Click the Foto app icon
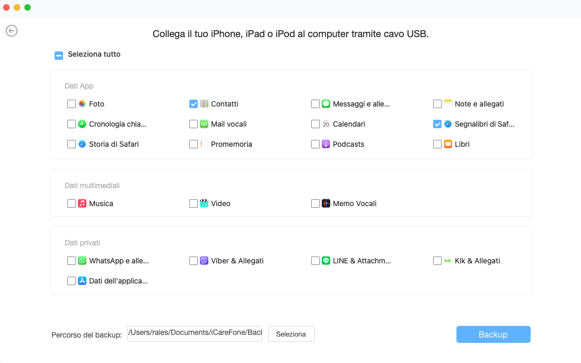The height and width of the screenshot is (363, 581). 82,104
